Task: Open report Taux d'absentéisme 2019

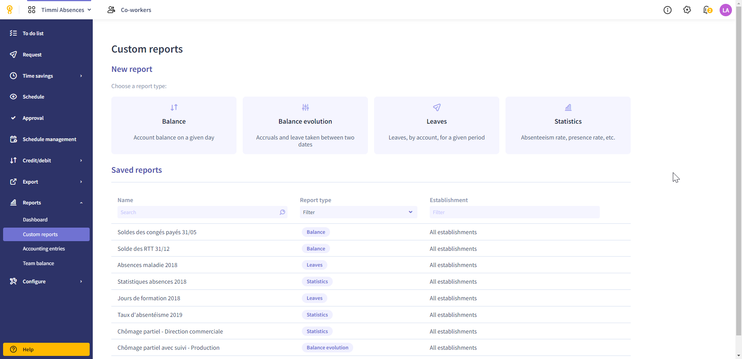Action: pyautogui.click(x=371, y=315)
